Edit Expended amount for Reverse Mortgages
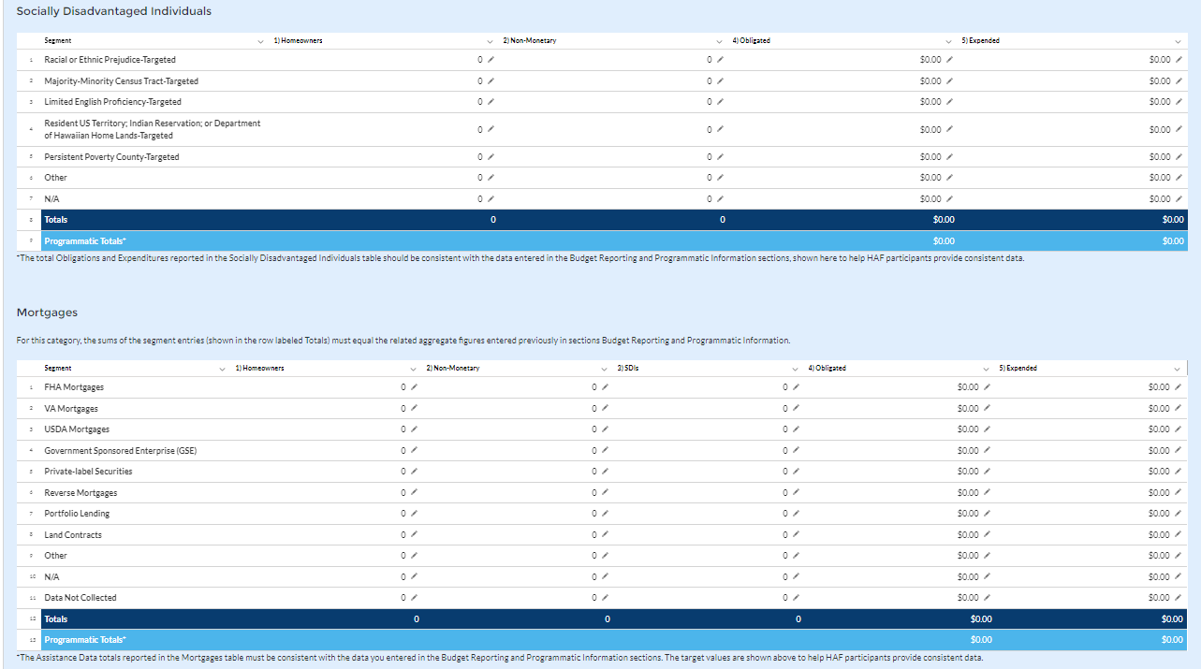The width and height of the screenshot is (1201, 669). coord(1178,493)
